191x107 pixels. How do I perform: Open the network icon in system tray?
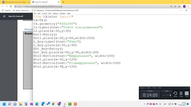[170, 104]
